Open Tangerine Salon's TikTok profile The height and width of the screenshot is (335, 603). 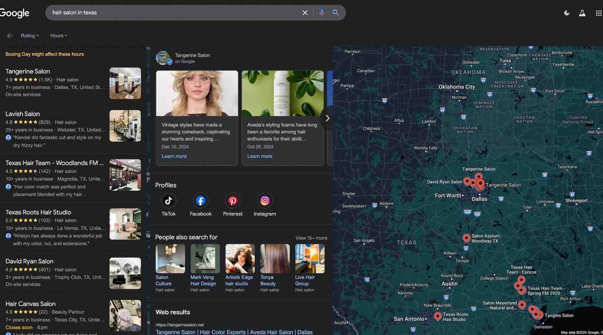(x=168, y=201)
